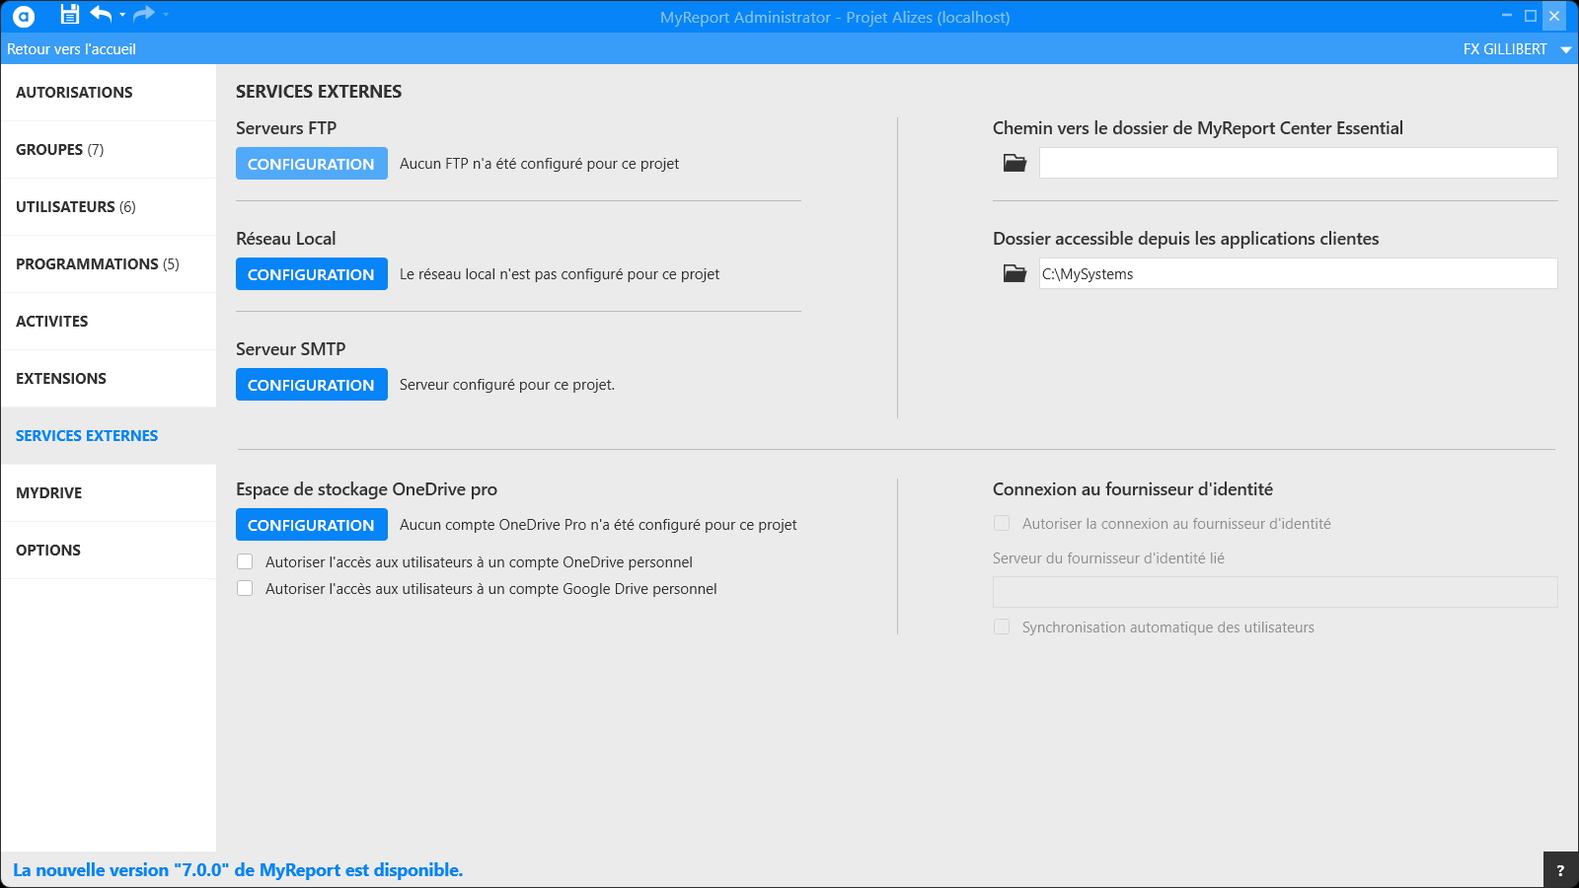Browse folder for MyReport Center Essential path

pyautogui.click(x=1015, y=163)
